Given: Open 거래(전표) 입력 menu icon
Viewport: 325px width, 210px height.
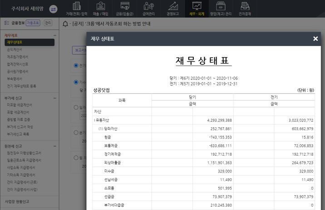Looking at the screenshot, I should pyautogui.click(x=77, y=6).
